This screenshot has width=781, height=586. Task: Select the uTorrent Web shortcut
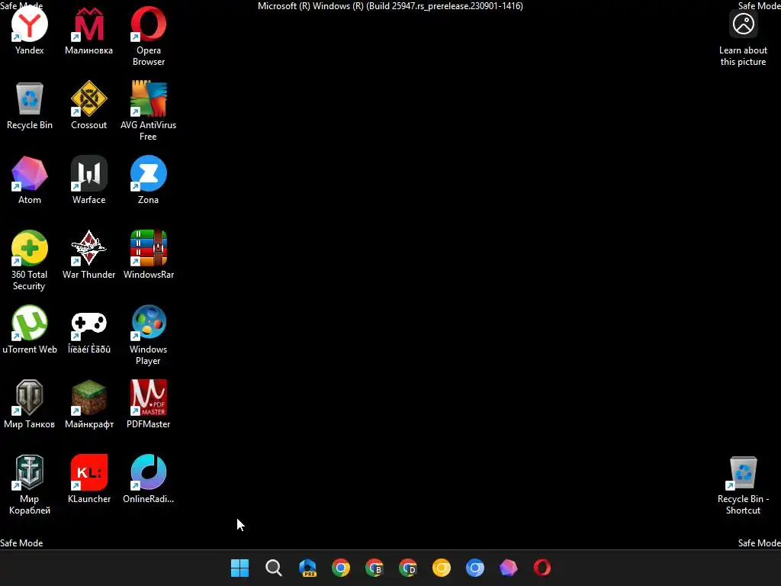pos(30,323)
